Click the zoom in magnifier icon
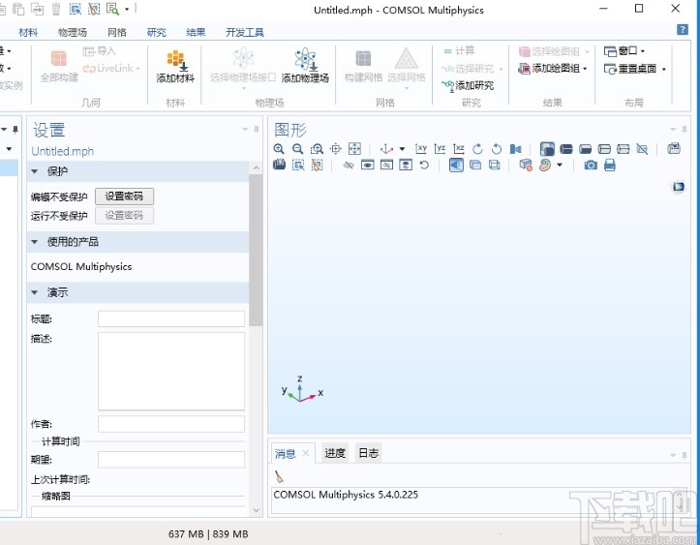700x545 pixels. (279, 149)
